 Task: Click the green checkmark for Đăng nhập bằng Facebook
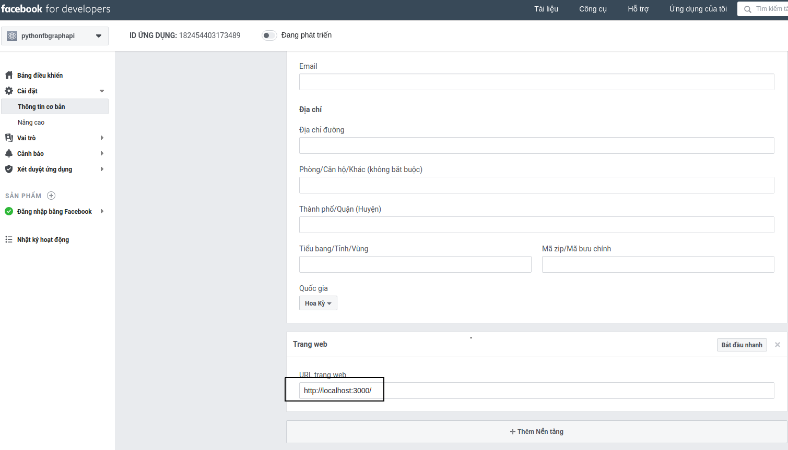point(9,211)
